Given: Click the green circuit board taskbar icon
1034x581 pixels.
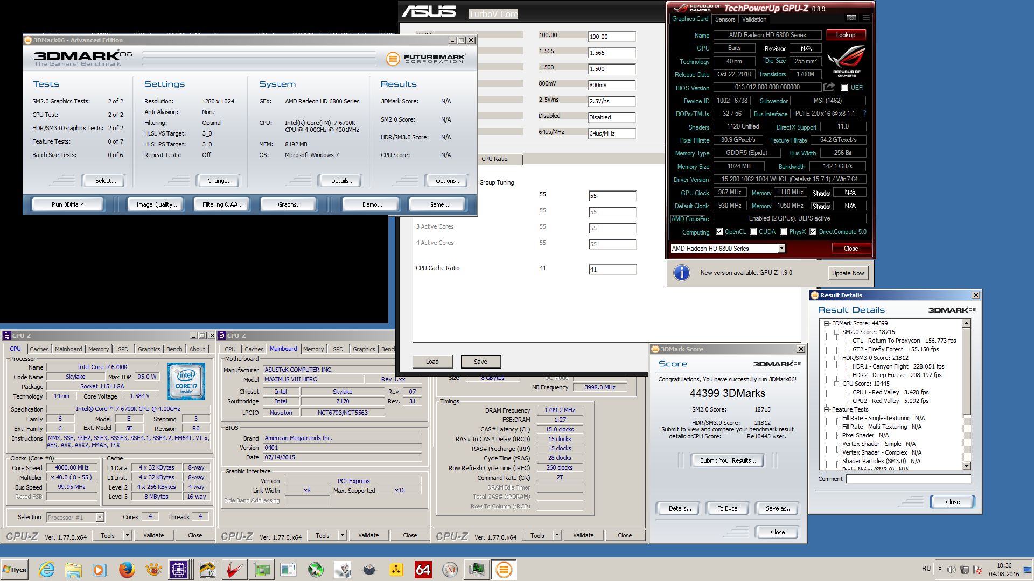Looking at the screenshot, I should tap(262, 569).
